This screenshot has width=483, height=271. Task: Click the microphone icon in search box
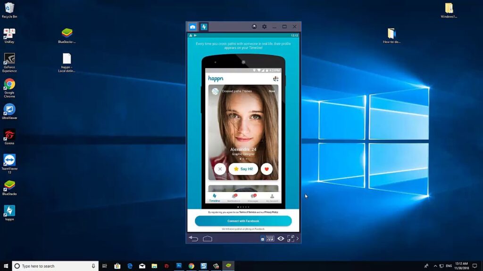pos(93,266)
